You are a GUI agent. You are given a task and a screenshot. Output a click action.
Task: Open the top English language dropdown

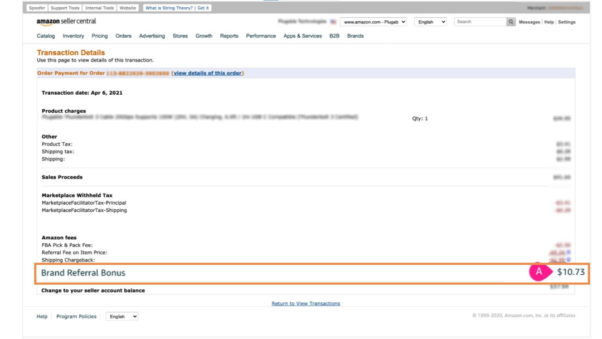(430, 22)
